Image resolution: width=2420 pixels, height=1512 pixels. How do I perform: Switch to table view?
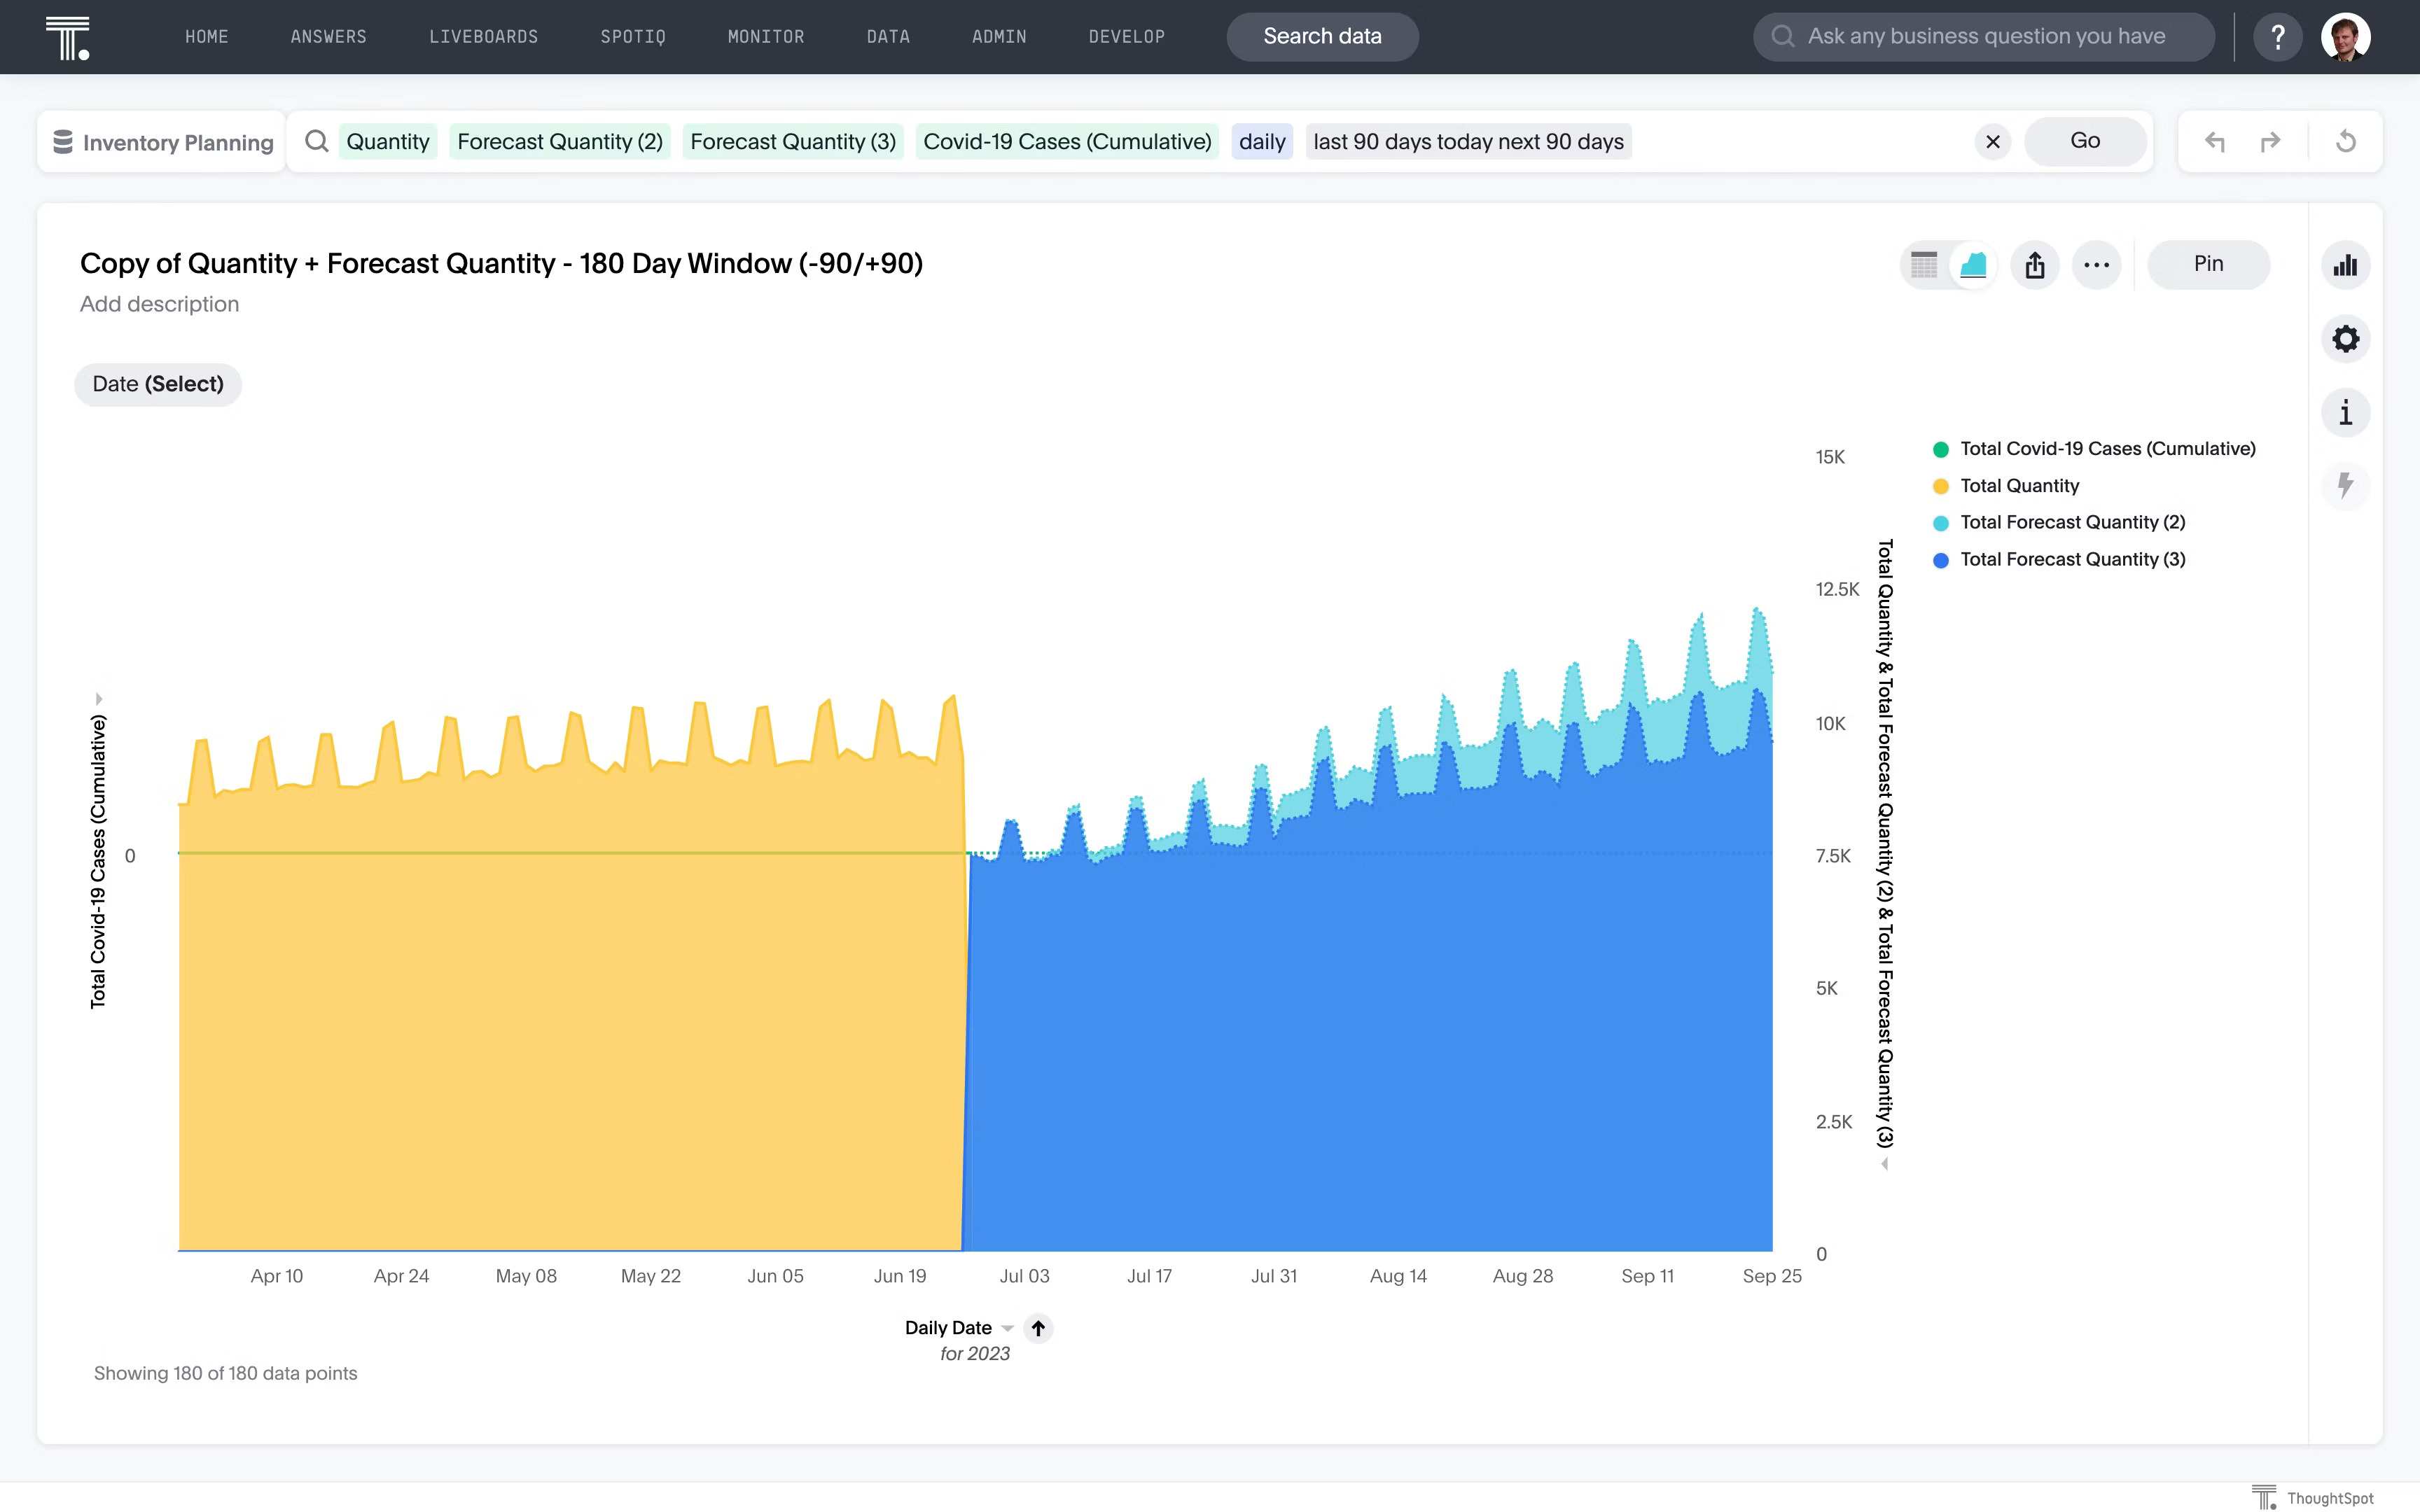tap(1924, 265)
